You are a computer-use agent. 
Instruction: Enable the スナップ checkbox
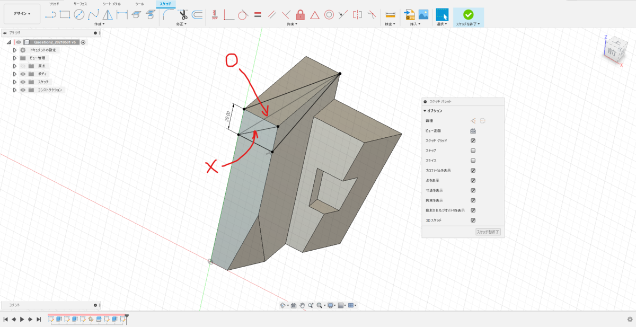tap(473, 151)
